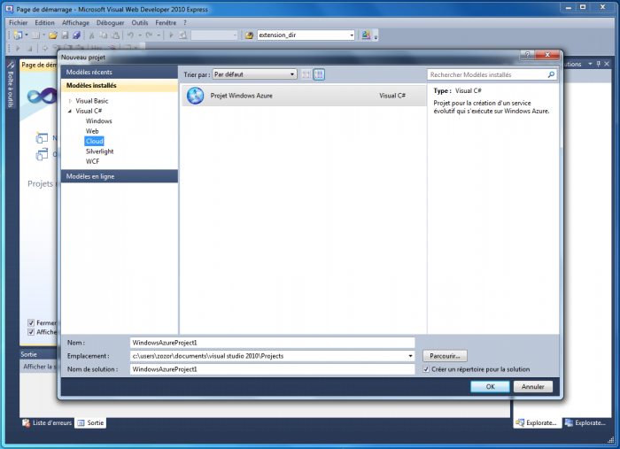Select Silverlight under Visual C#

click(99, 151)
